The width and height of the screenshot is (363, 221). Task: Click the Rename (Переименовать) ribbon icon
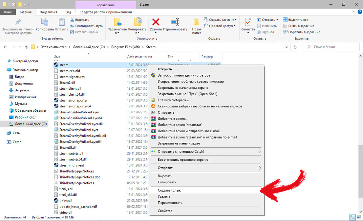click(175, 23)
